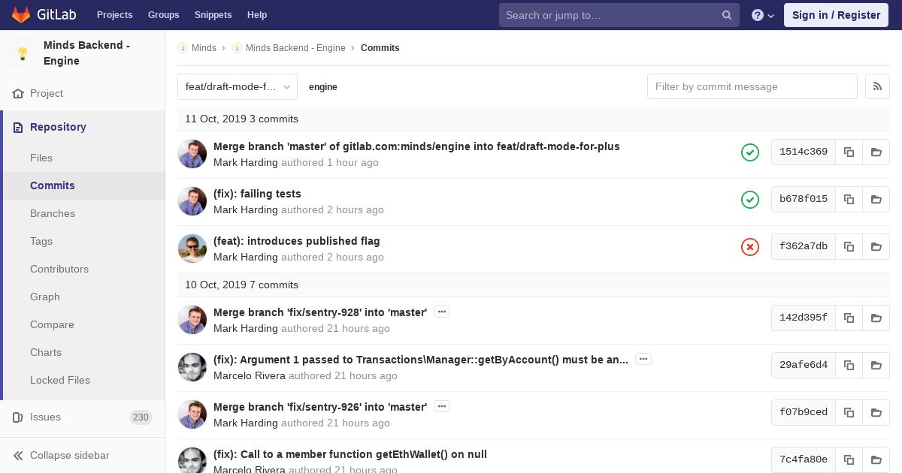Open the commits RSS feed icon
This screenshot has width=902, height=473.
[877, 86]
